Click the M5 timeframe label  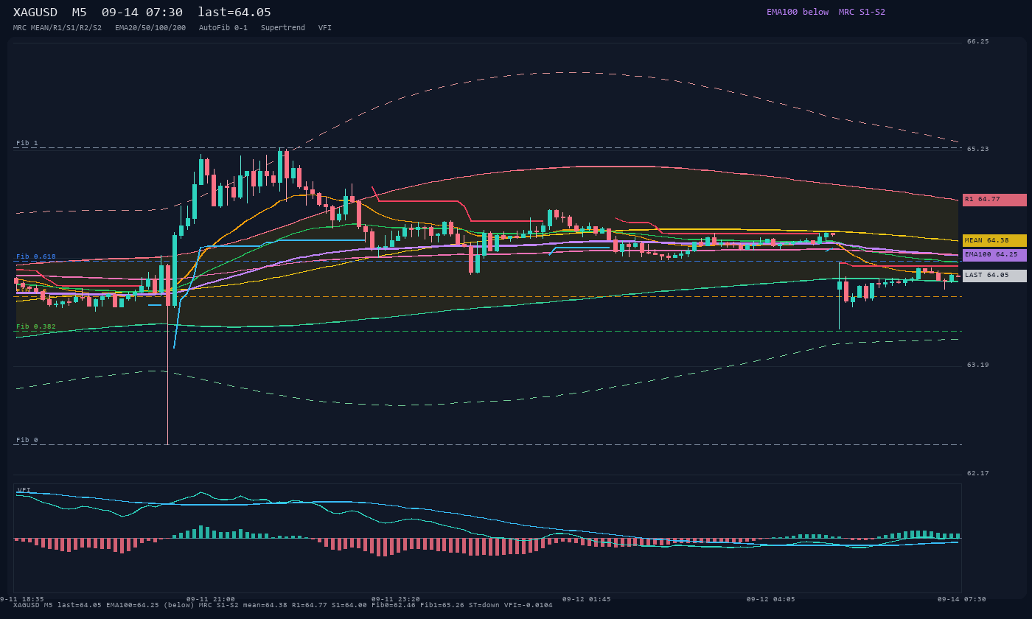click(80, 13)
